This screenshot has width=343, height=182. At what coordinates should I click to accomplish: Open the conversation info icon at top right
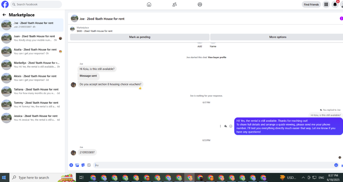pyautogui.click(x=341, y=19)
